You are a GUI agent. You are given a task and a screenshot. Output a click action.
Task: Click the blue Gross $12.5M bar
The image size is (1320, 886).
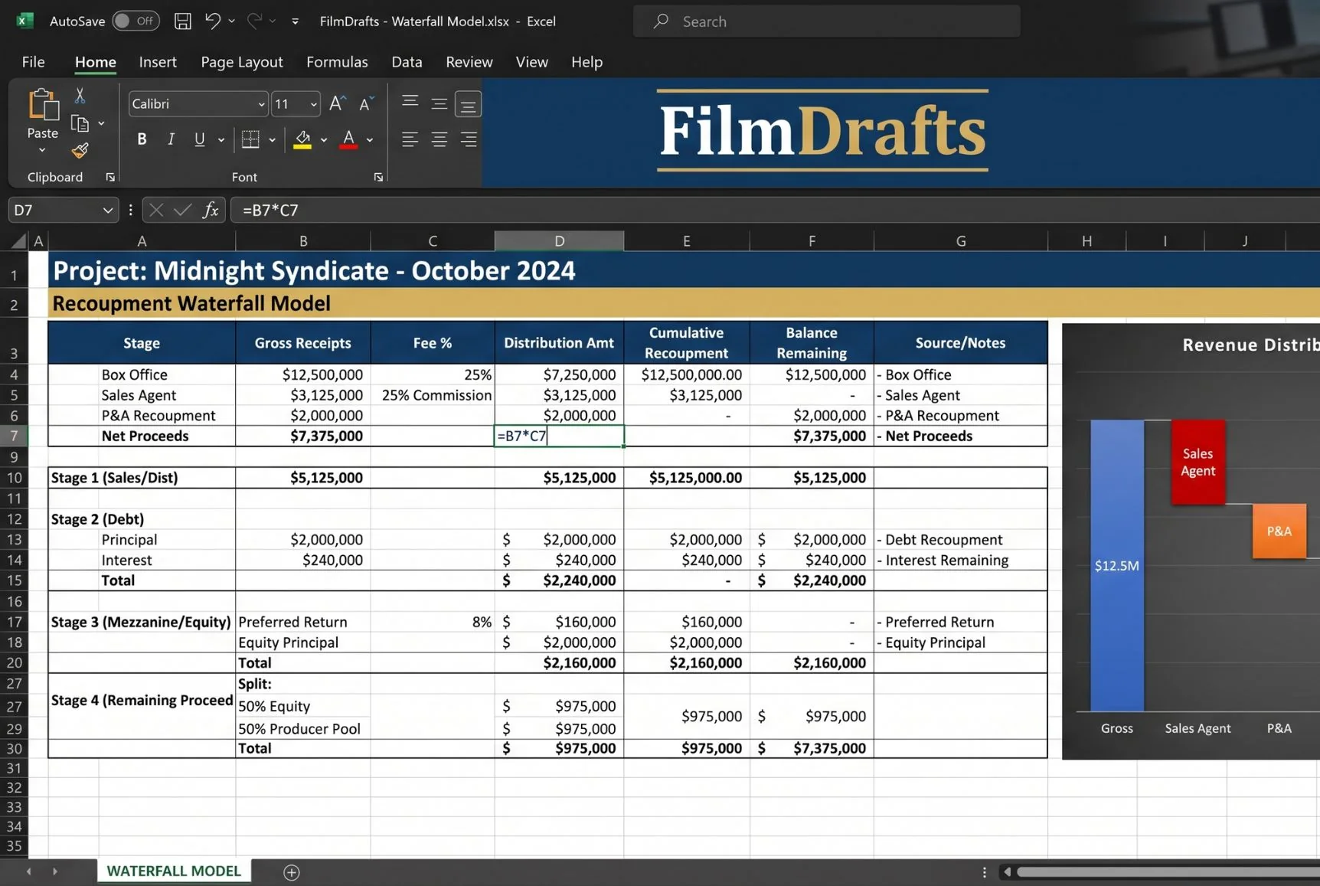point(1116,565)
